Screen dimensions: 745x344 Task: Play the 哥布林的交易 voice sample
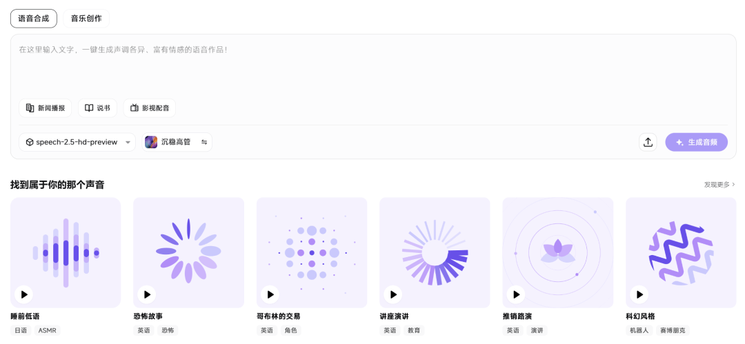270,294
